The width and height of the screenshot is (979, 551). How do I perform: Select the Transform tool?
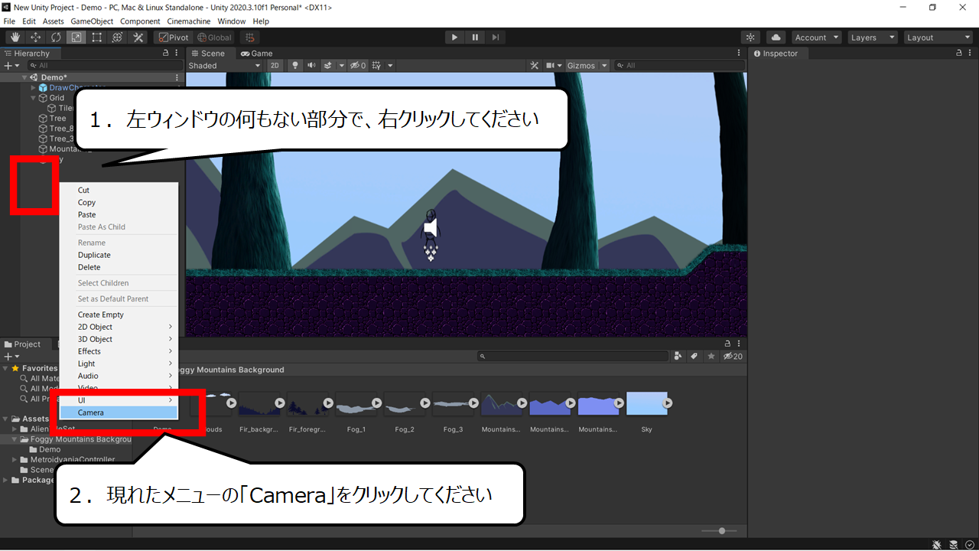tap(118, 37)
